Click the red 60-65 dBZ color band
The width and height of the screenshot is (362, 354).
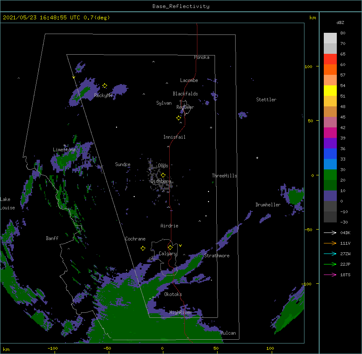330,59
